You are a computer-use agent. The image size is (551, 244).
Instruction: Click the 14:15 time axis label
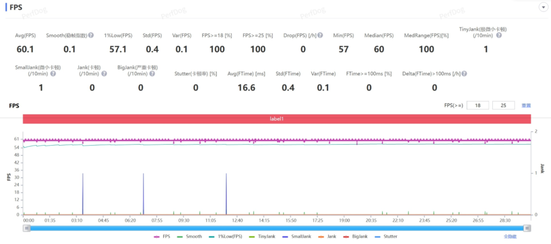coord(264,221)
